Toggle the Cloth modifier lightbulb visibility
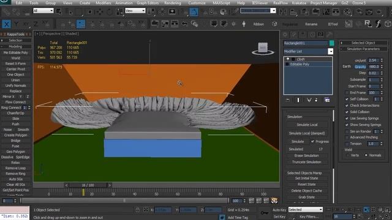The width and height of the screenshot is (392, 220). 288,59
